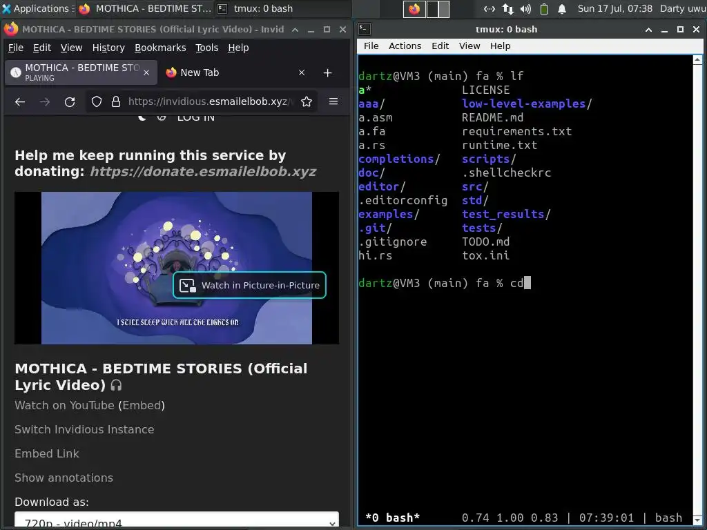
Task: Open the notifications bell icon
Action: point(562,8)
